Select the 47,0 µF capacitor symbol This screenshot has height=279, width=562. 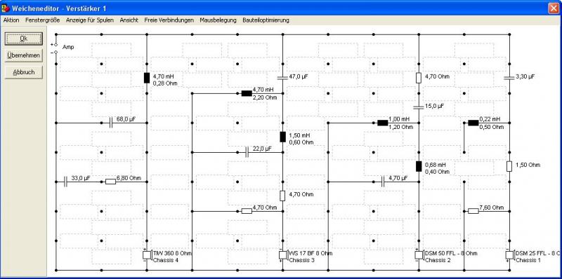tap(283, 78)
